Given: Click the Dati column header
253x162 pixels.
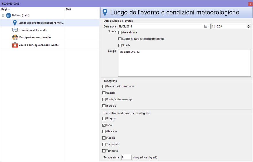Looking at the screenshot, I should [x=68, y=9].
